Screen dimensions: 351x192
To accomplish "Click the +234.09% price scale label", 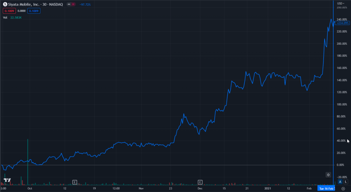I will click(342, 23).
